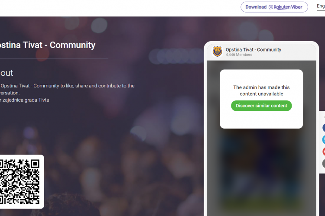
Task: Click the Discover similar content button
Action: coord(261,106)
